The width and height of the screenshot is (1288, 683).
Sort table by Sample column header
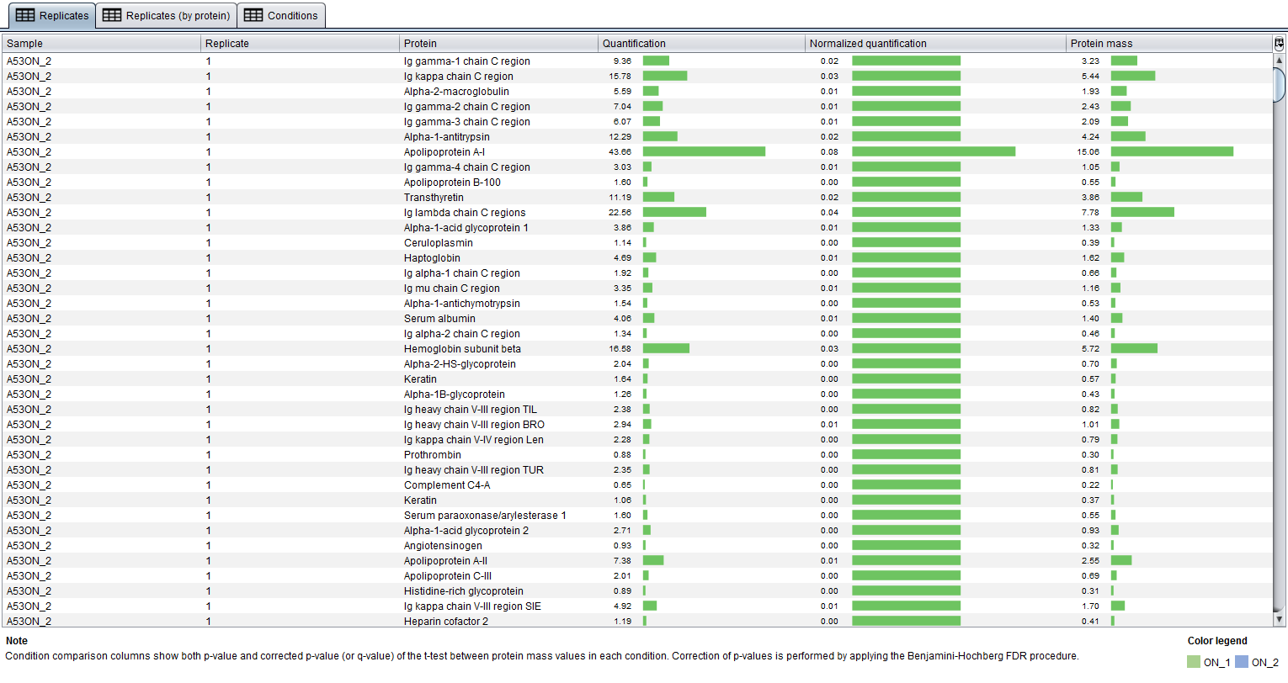pos(101,44)
